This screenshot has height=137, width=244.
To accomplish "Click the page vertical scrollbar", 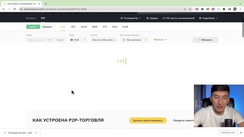I will (243, 28).
